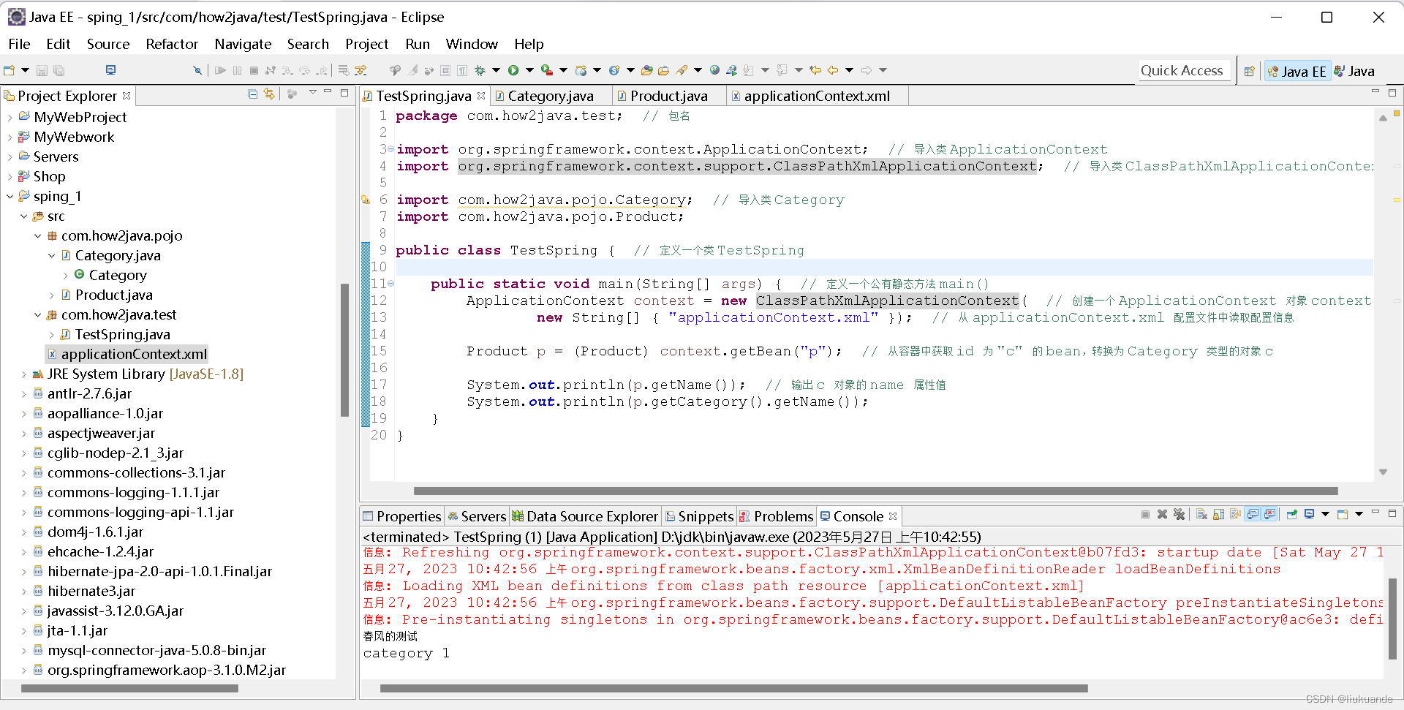Click the Search flashlight toolbar icon
The width and height of the screenshot is (1404, 710).
click(682, 70)
